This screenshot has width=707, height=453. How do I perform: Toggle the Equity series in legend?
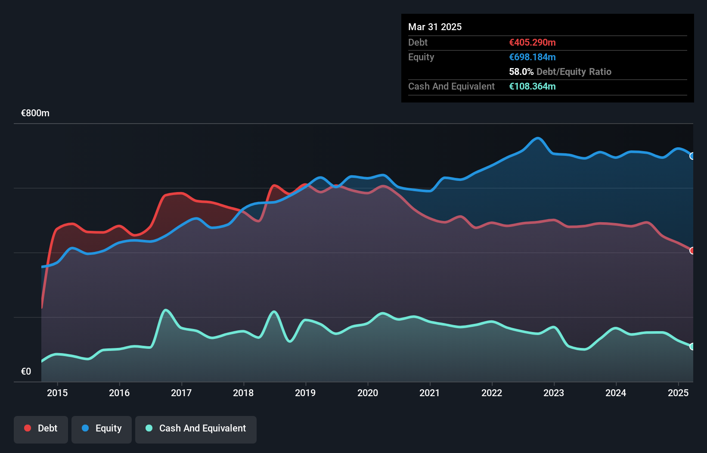[102, 429]
